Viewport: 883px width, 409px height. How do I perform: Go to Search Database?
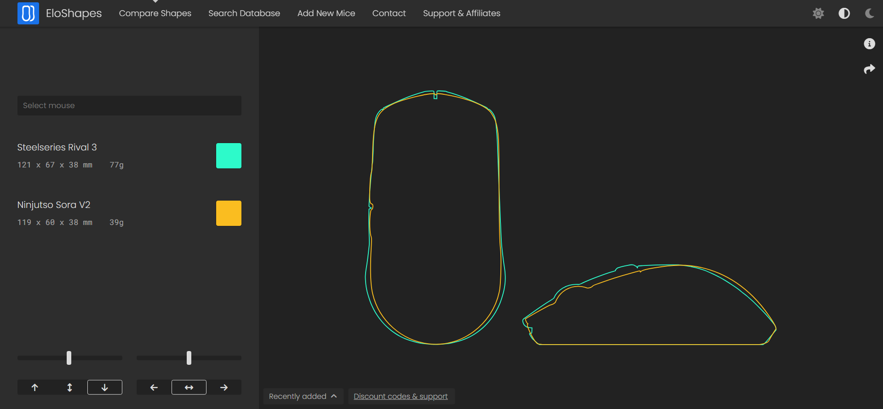tap(244, 13)
